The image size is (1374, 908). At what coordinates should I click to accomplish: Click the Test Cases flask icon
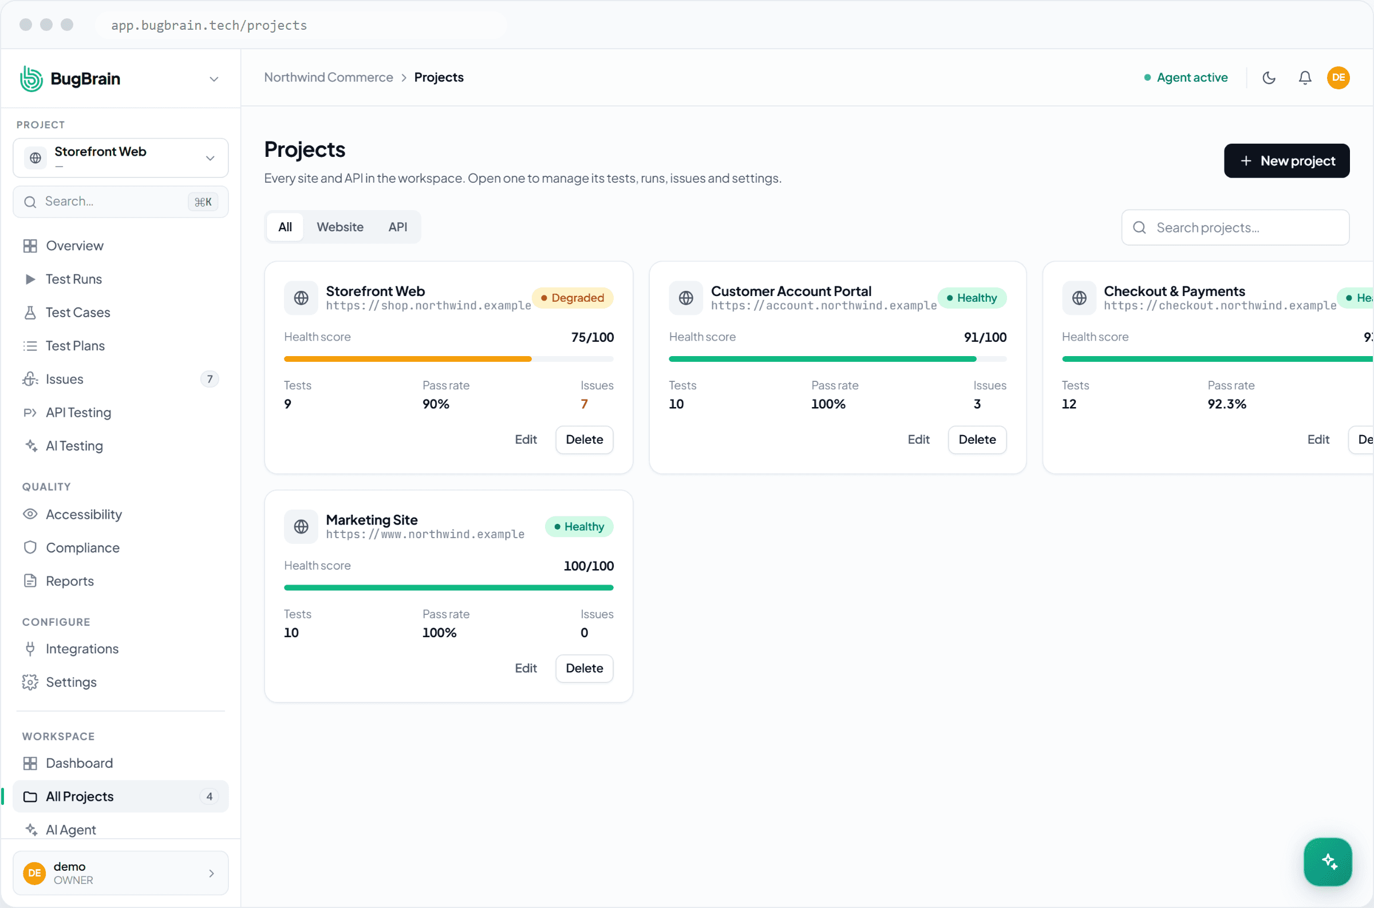point(30,312)
